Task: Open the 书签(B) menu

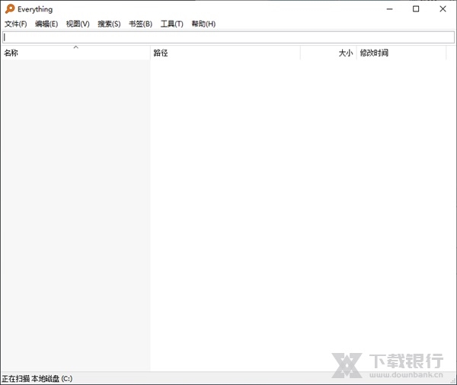Action: pyautogui.click(x=140, y=24)
